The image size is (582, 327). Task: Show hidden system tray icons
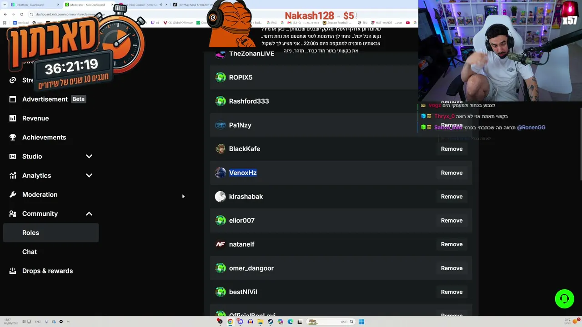pos(68,322)
